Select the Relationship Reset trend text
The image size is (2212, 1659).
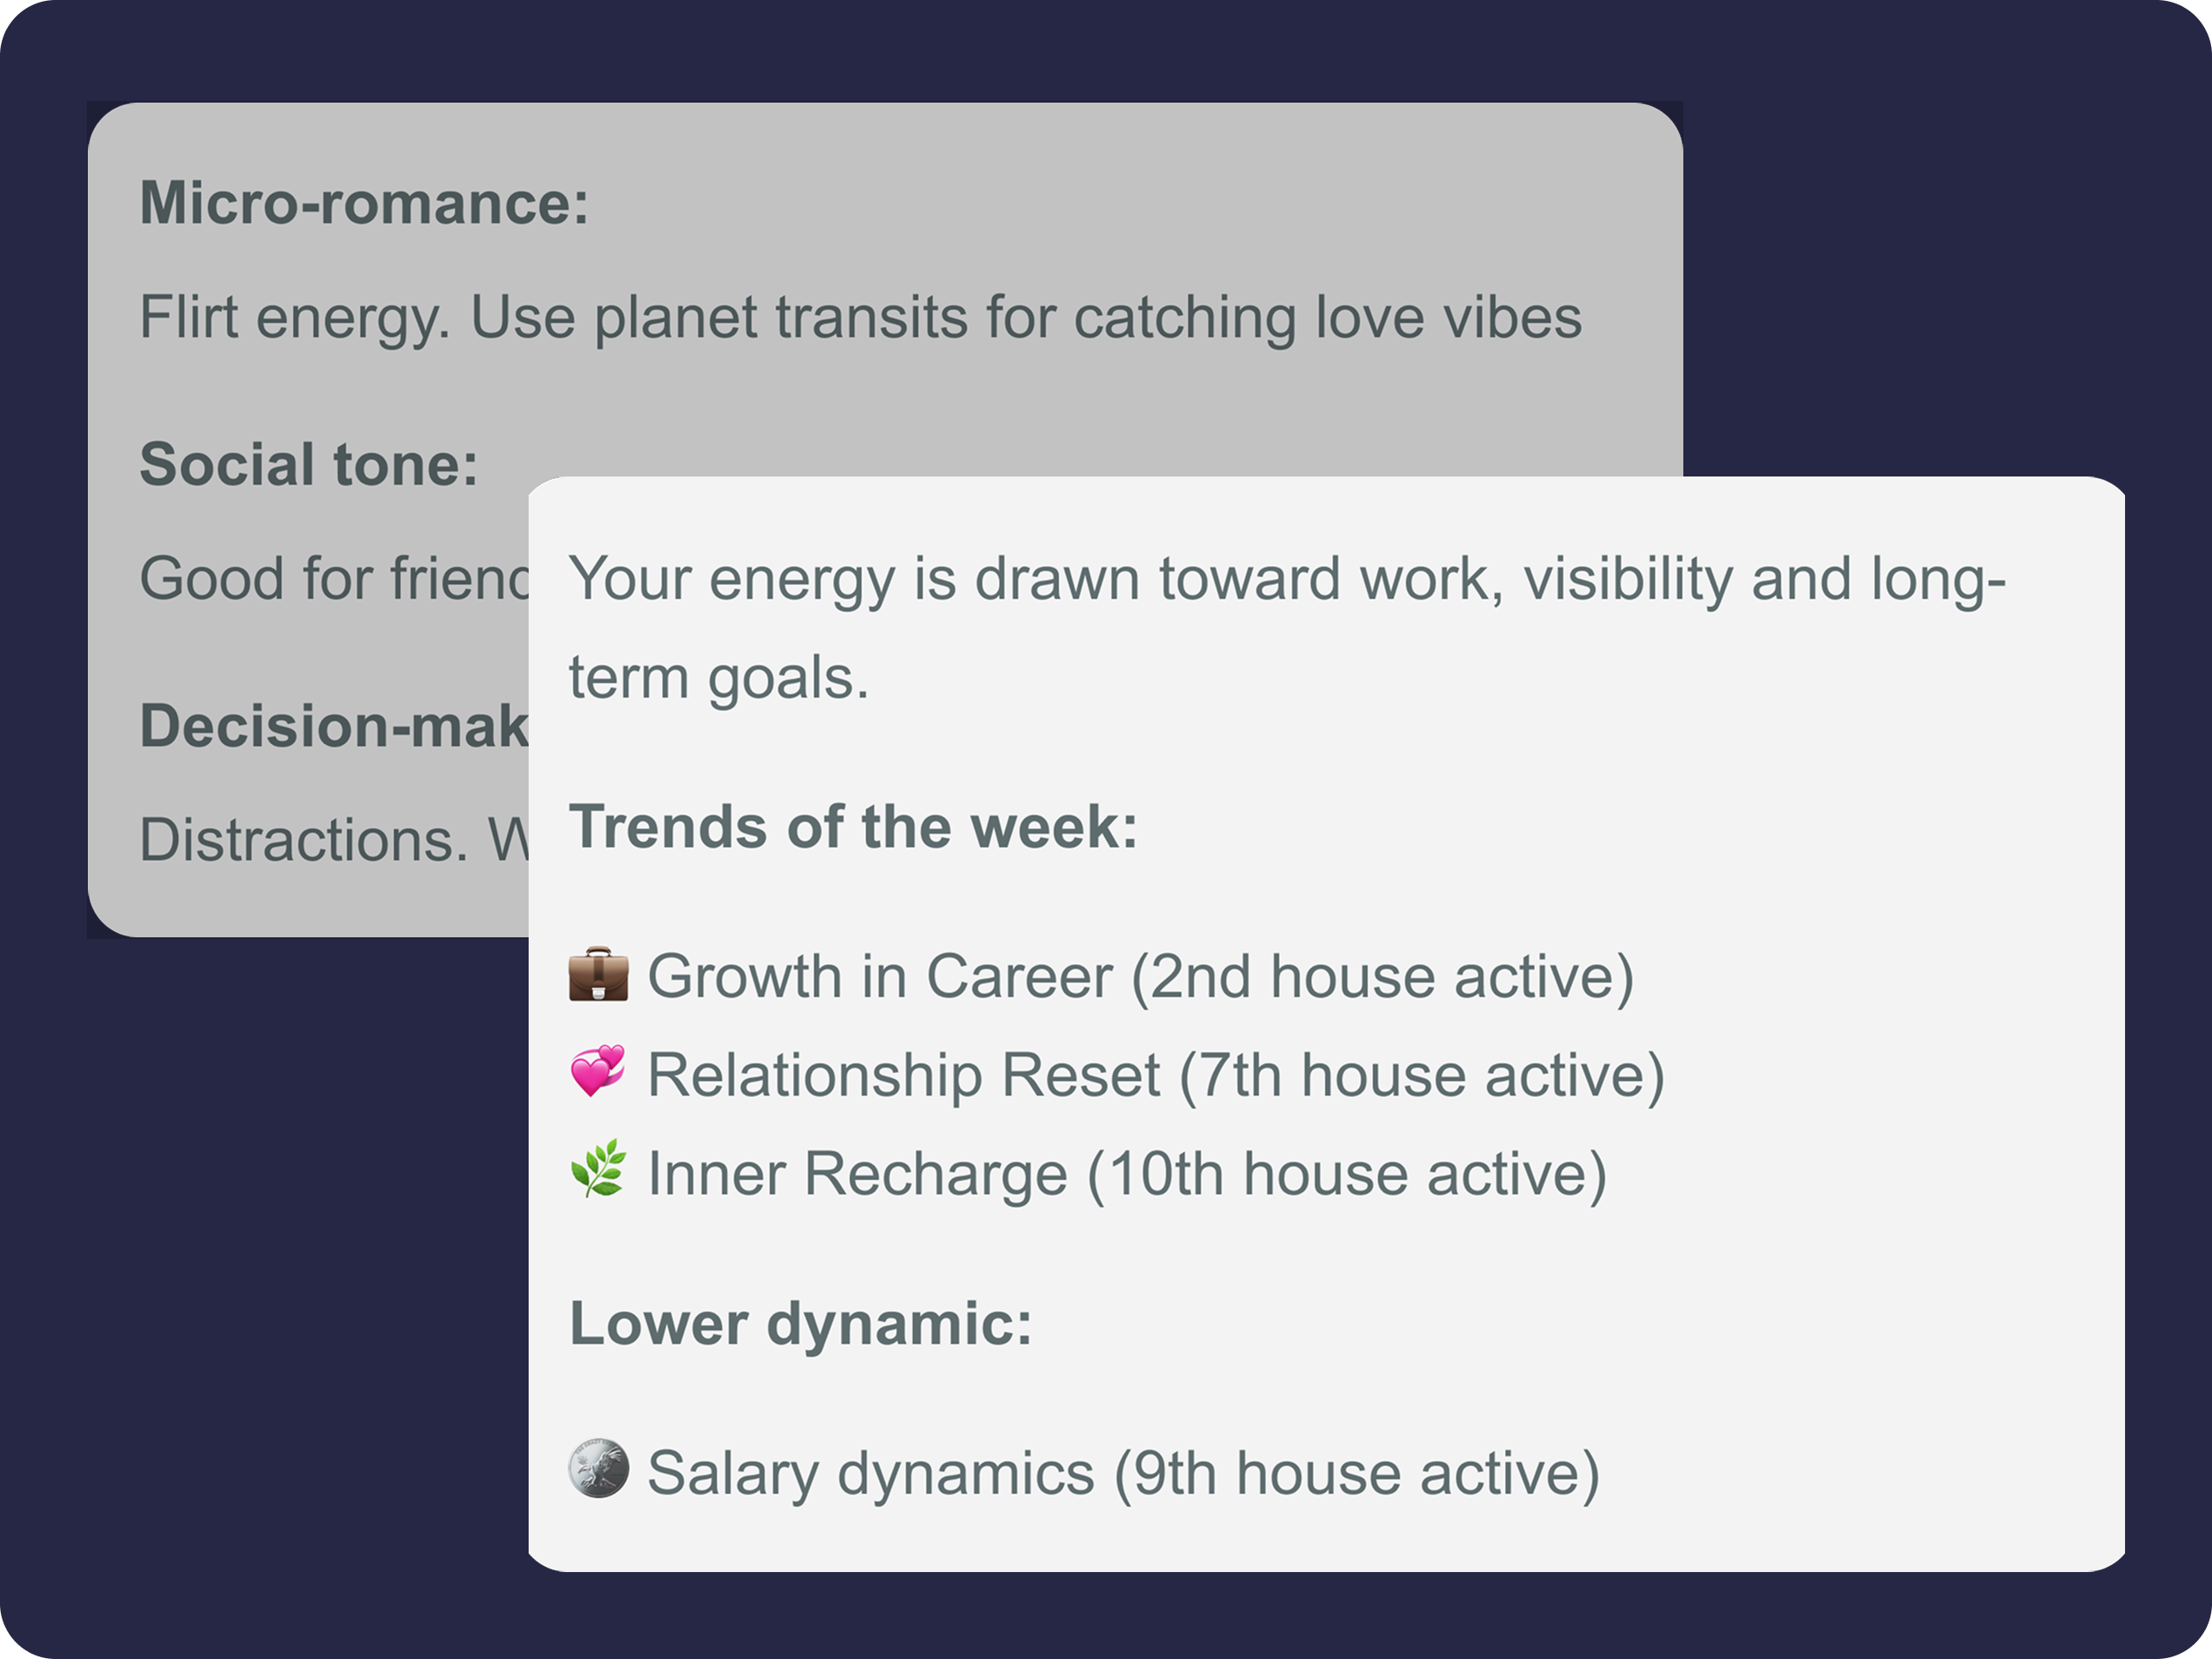tap(1155, 1075)
